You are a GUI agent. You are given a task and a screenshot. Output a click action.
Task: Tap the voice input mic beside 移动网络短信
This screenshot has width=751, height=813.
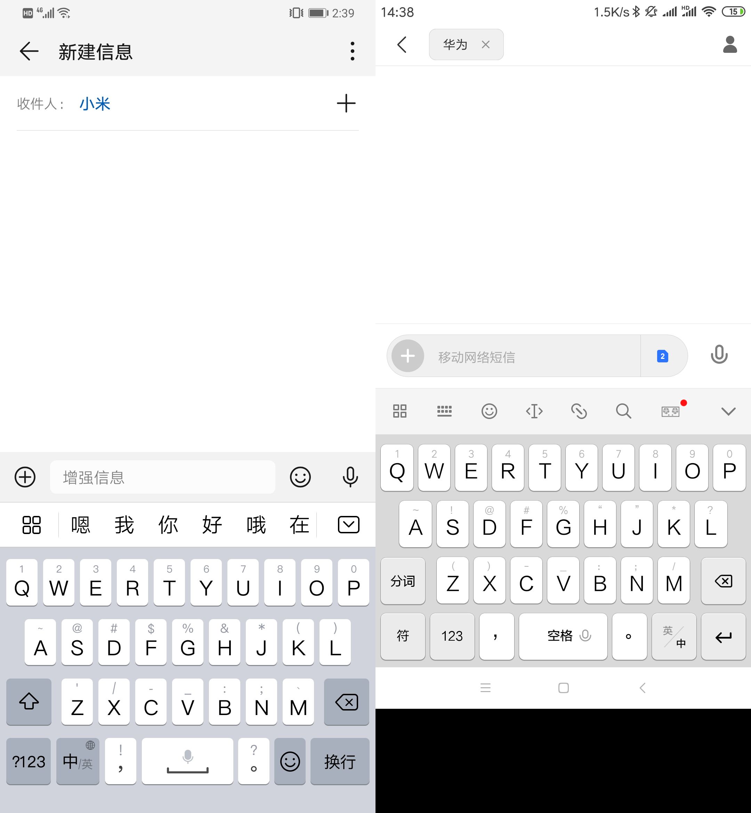[x=719, y=356]
